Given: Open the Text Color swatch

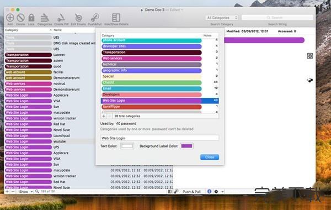Looking at the screenshot, I should tap(127, 146).
